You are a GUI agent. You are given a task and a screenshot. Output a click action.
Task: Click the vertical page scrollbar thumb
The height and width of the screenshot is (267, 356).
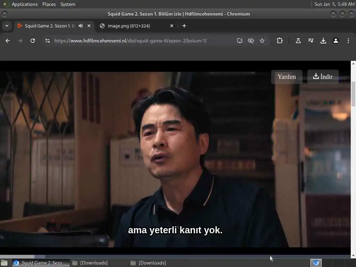[353, 94]
